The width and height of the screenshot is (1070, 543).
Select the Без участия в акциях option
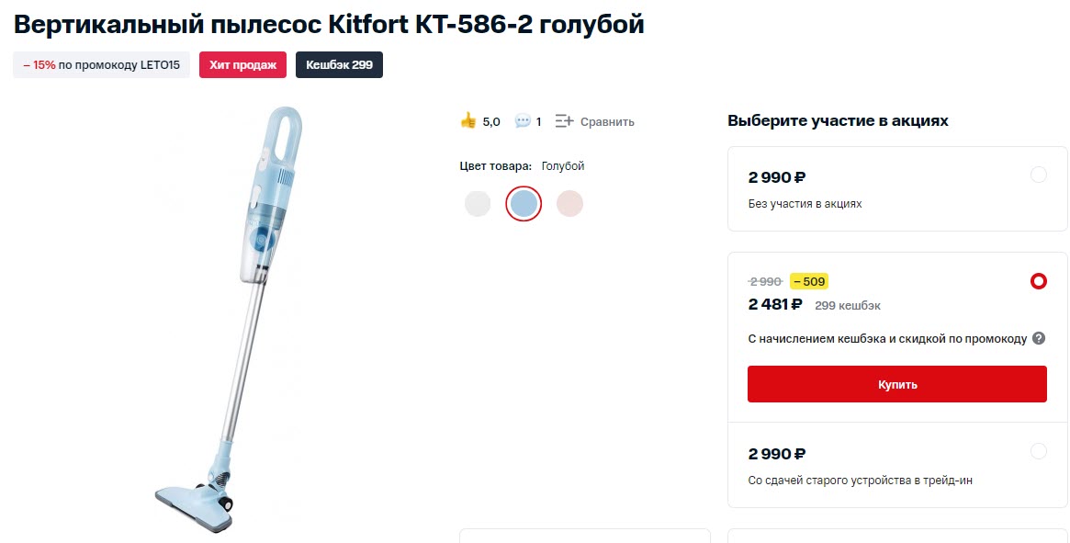[x=1039, y=175]
